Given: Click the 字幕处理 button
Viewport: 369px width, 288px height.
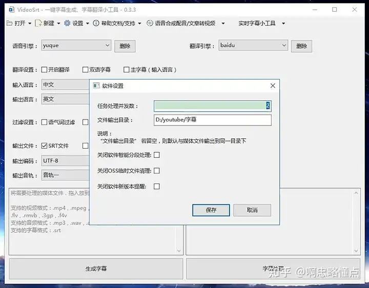Looking at the screenshot, I should click(273, 269).
